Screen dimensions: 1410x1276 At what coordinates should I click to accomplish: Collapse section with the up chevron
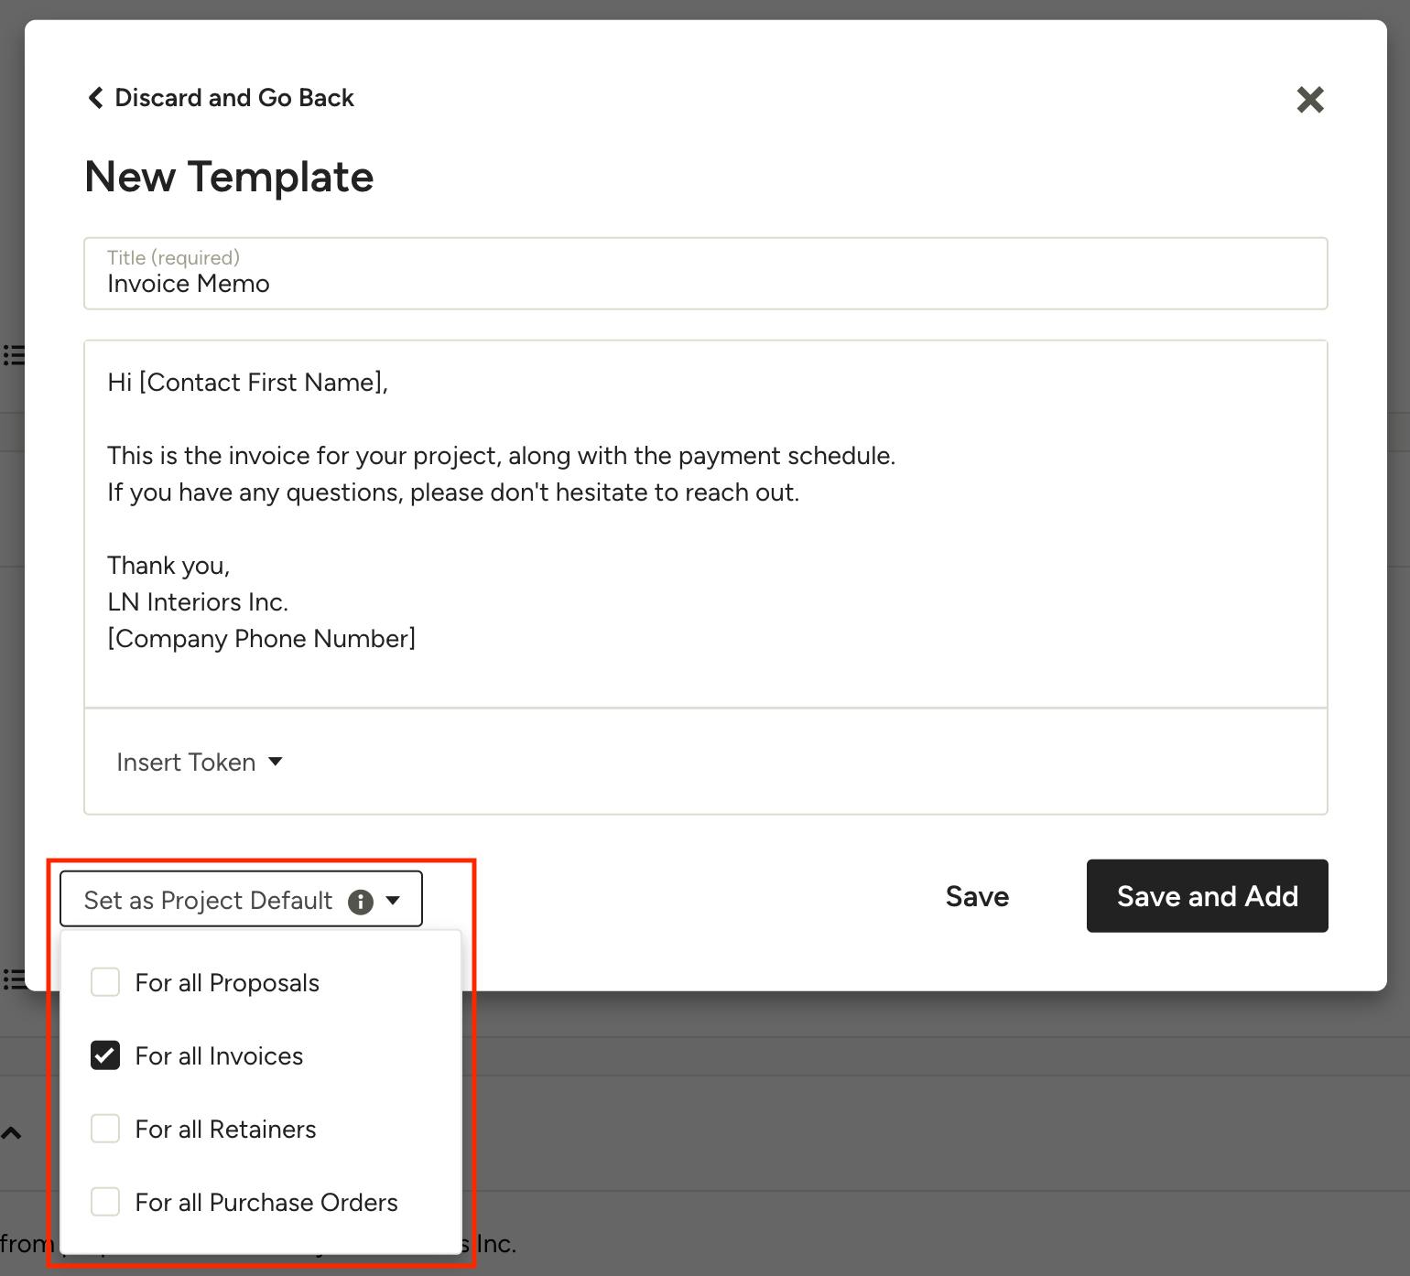(11, 1133)
